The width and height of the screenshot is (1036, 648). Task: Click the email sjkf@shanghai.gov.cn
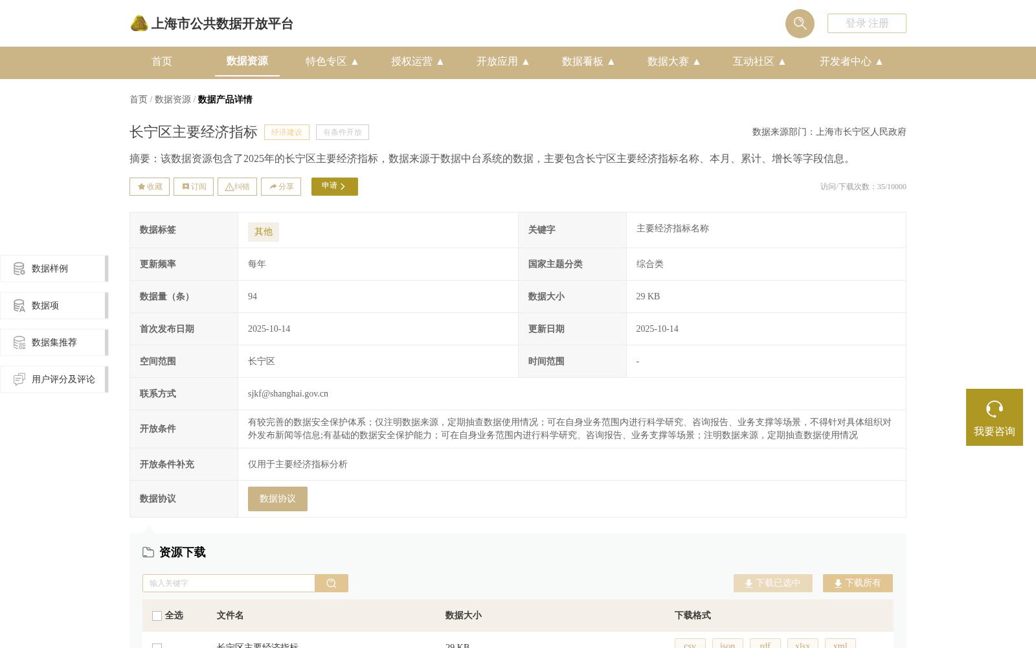pos(288,394)
